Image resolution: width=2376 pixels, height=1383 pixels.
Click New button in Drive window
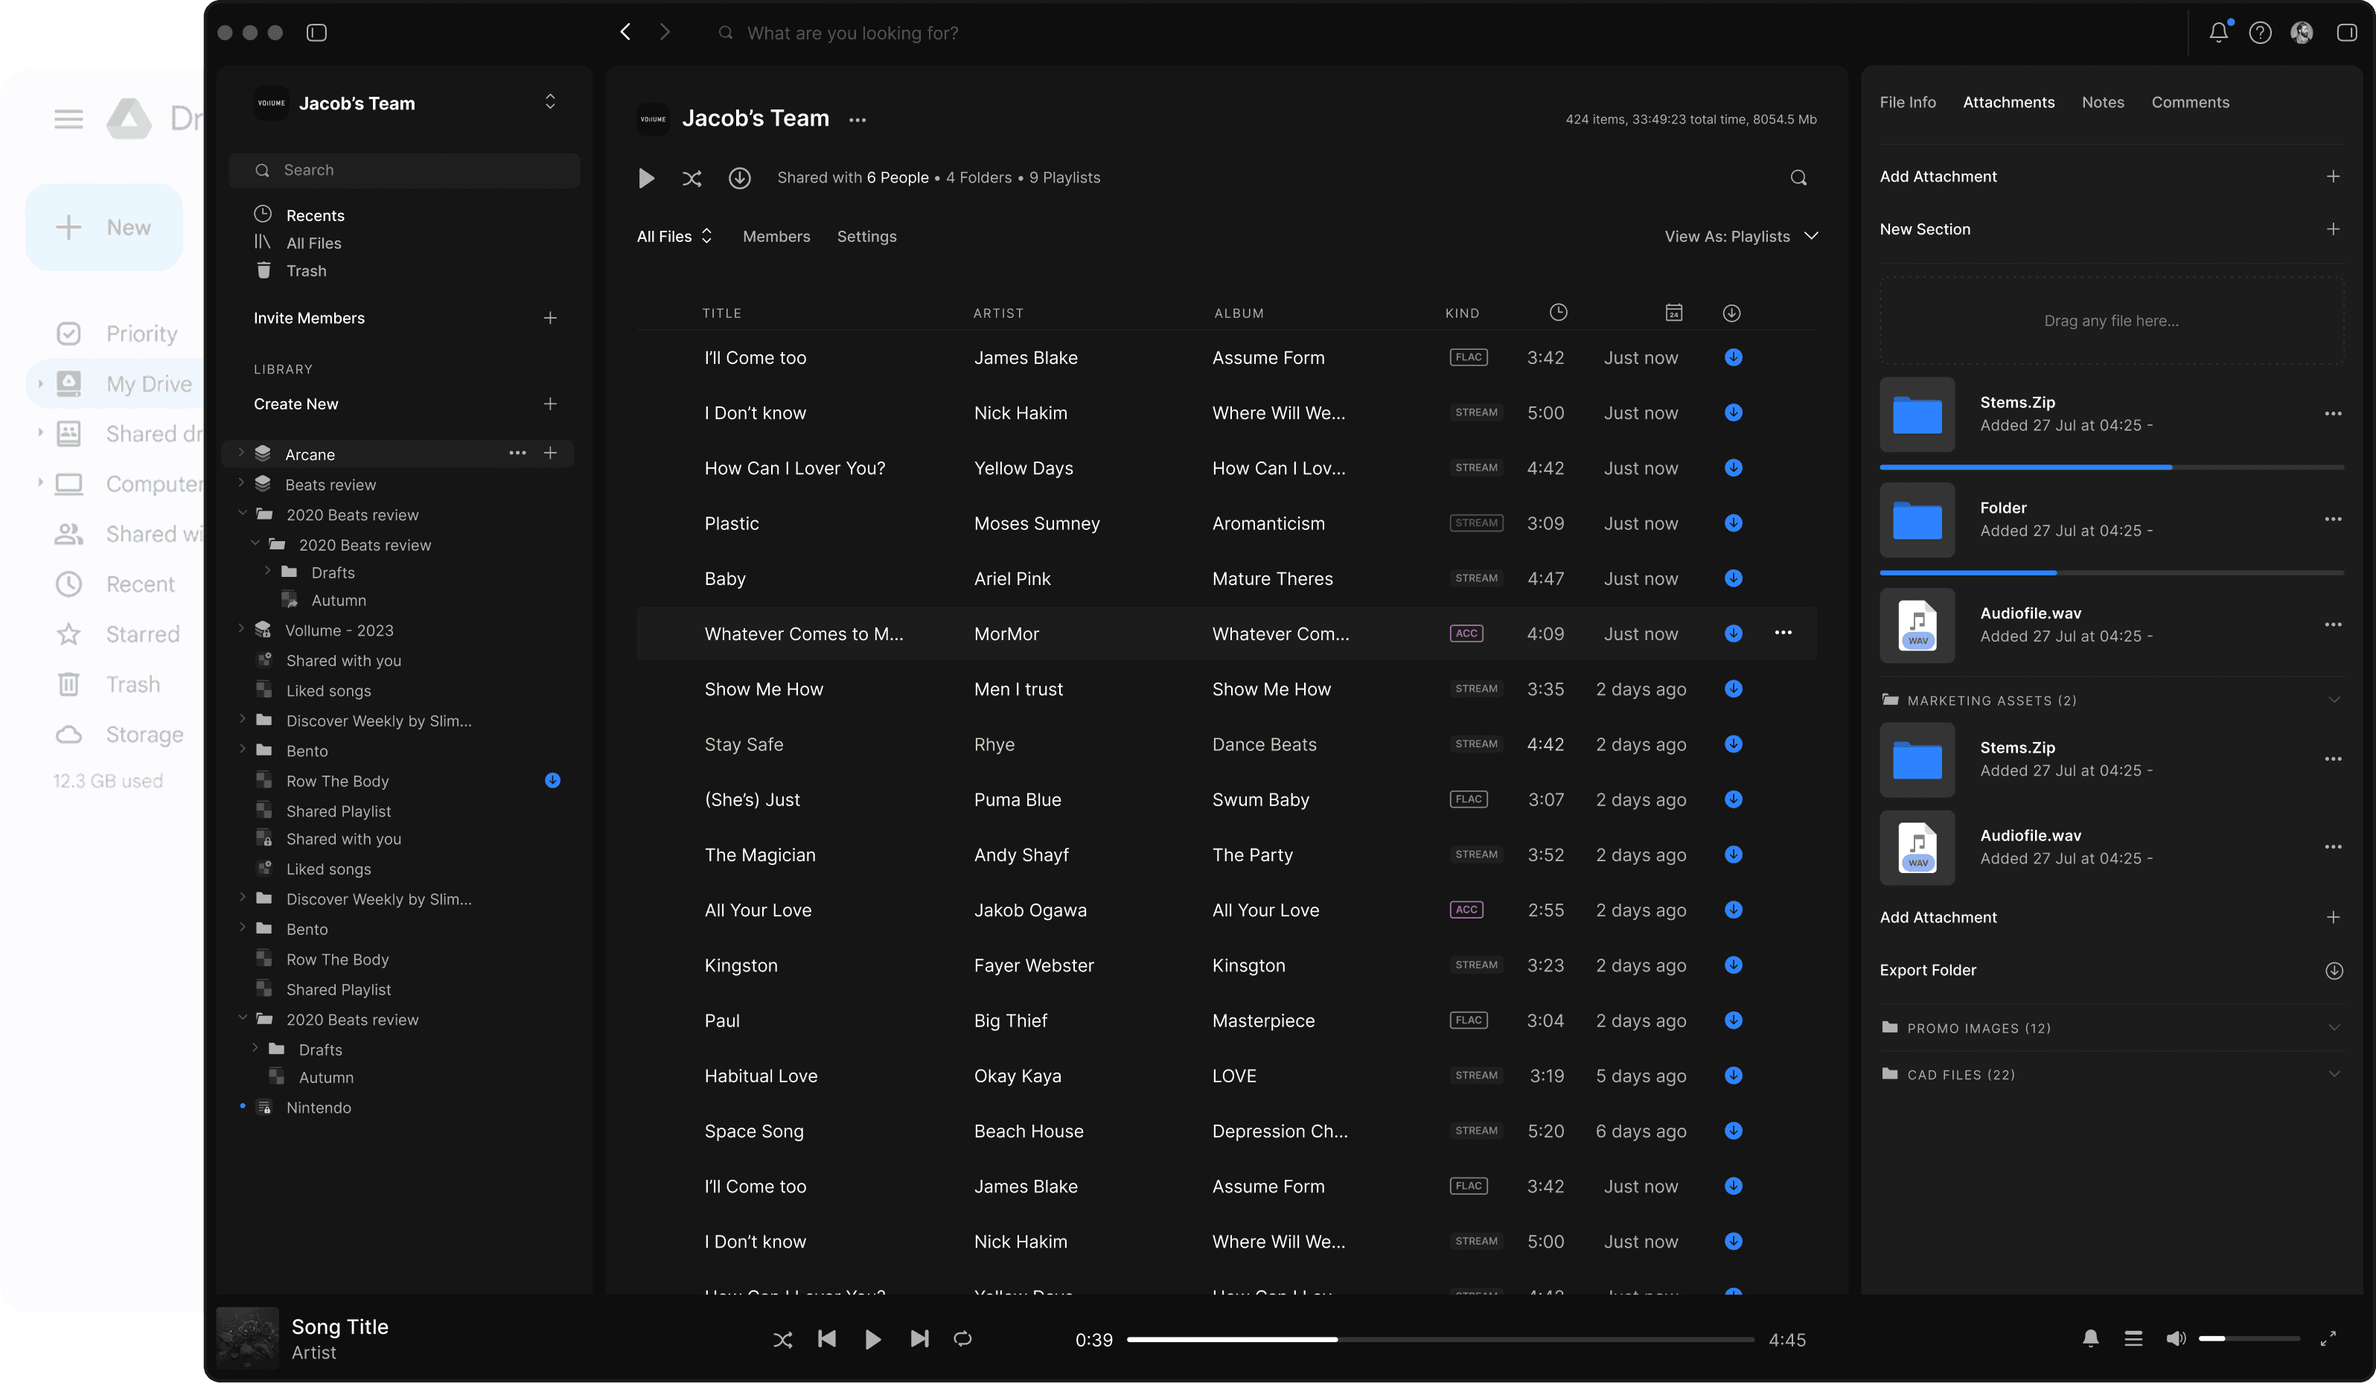pos(103,227)
